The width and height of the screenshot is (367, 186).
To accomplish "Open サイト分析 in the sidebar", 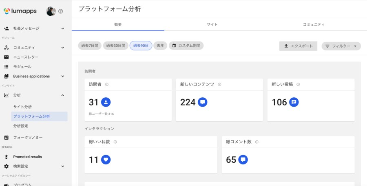I will pos(22,107).
